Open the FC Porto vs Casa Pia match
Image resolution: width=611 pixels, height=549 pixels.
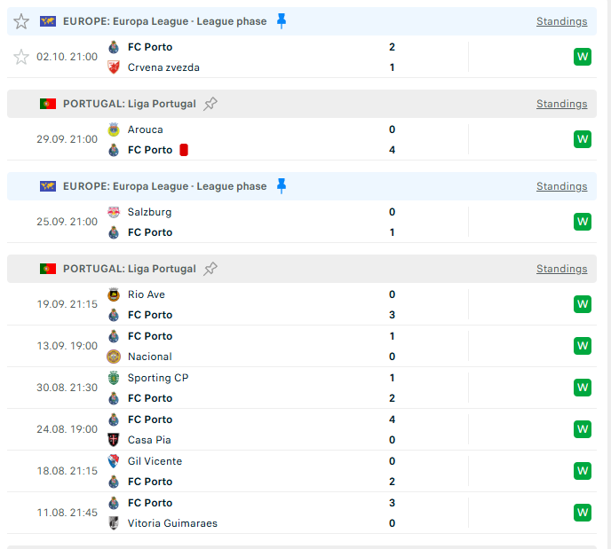pos(266,429)
